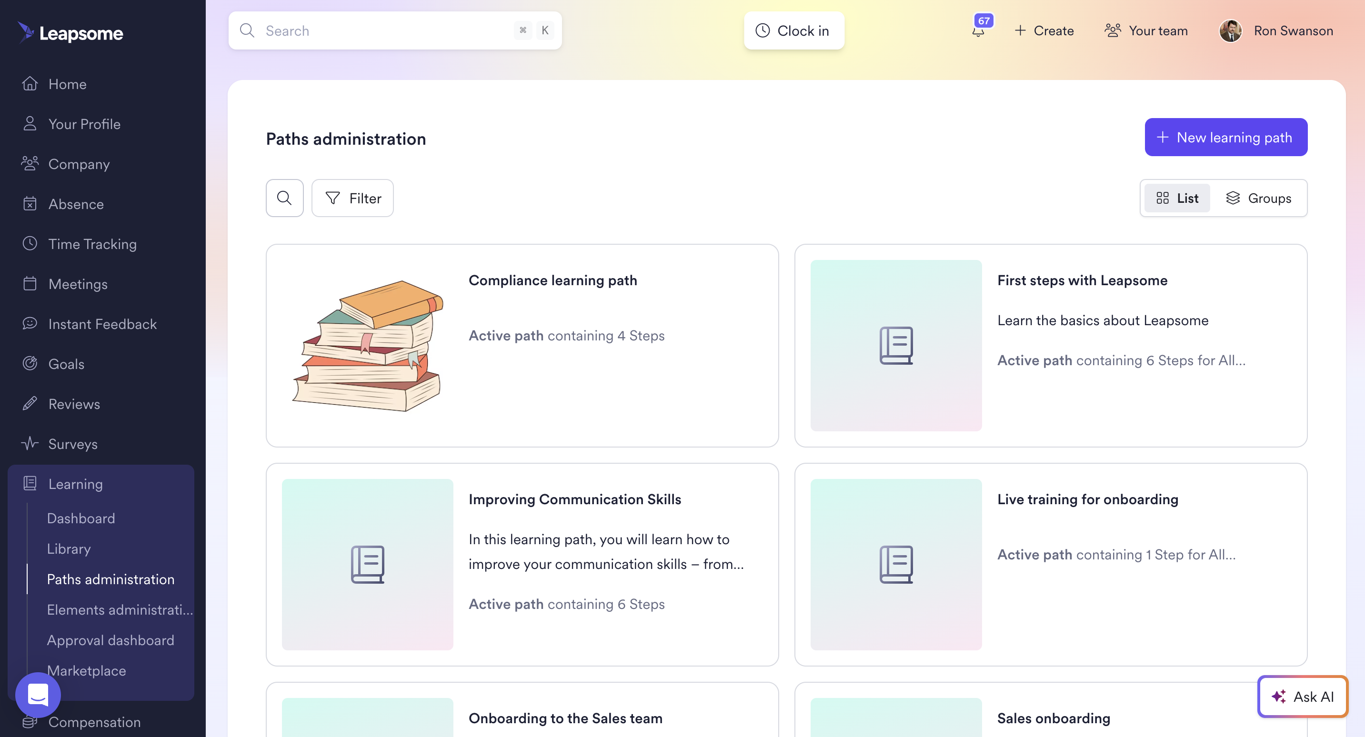
Task: Click into the top Search field
Action: tap(381, 31)
